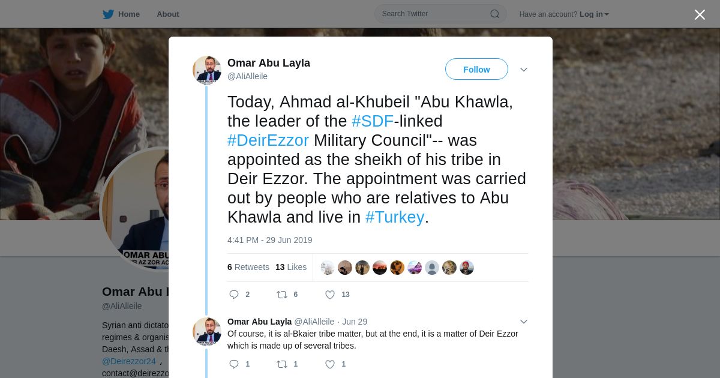Close the tweet overlay with the X

pos(700,15)
